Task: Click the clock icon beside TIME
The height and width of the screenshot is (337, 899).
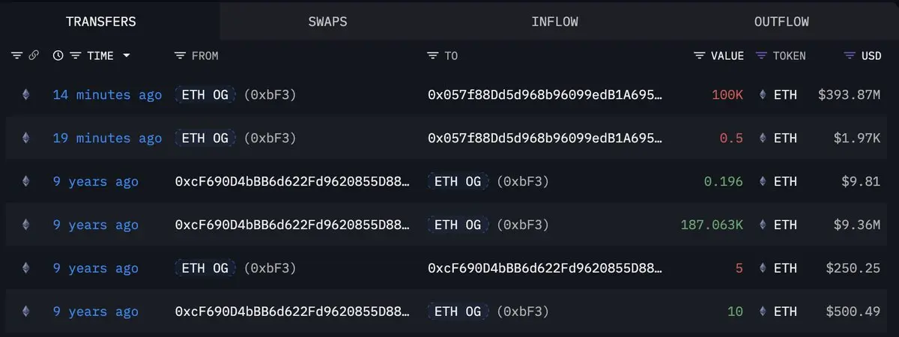Action: (x=58, y=56)
